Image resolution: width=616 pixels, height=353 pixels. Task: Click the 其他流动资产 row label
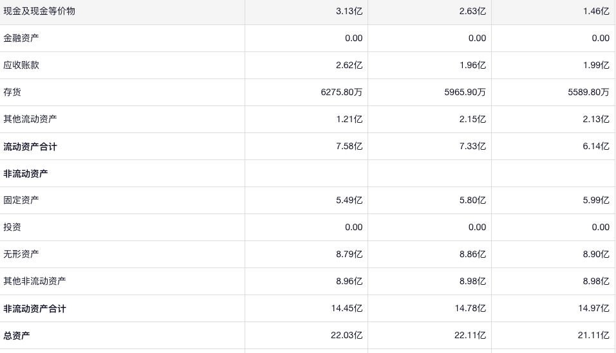(30, 119)
